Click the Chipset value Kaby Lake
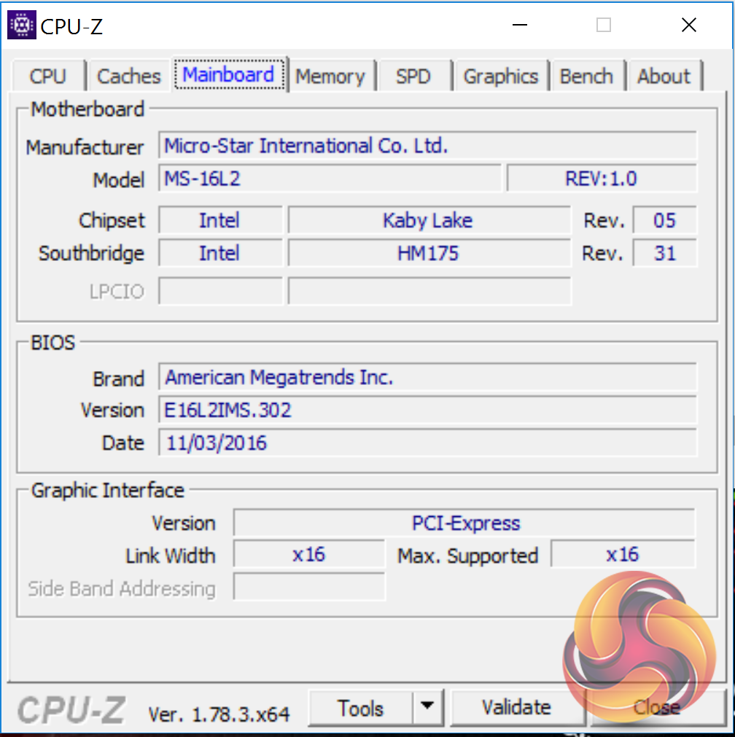This screenshot has height=737, width=735. tap(429, 220)
